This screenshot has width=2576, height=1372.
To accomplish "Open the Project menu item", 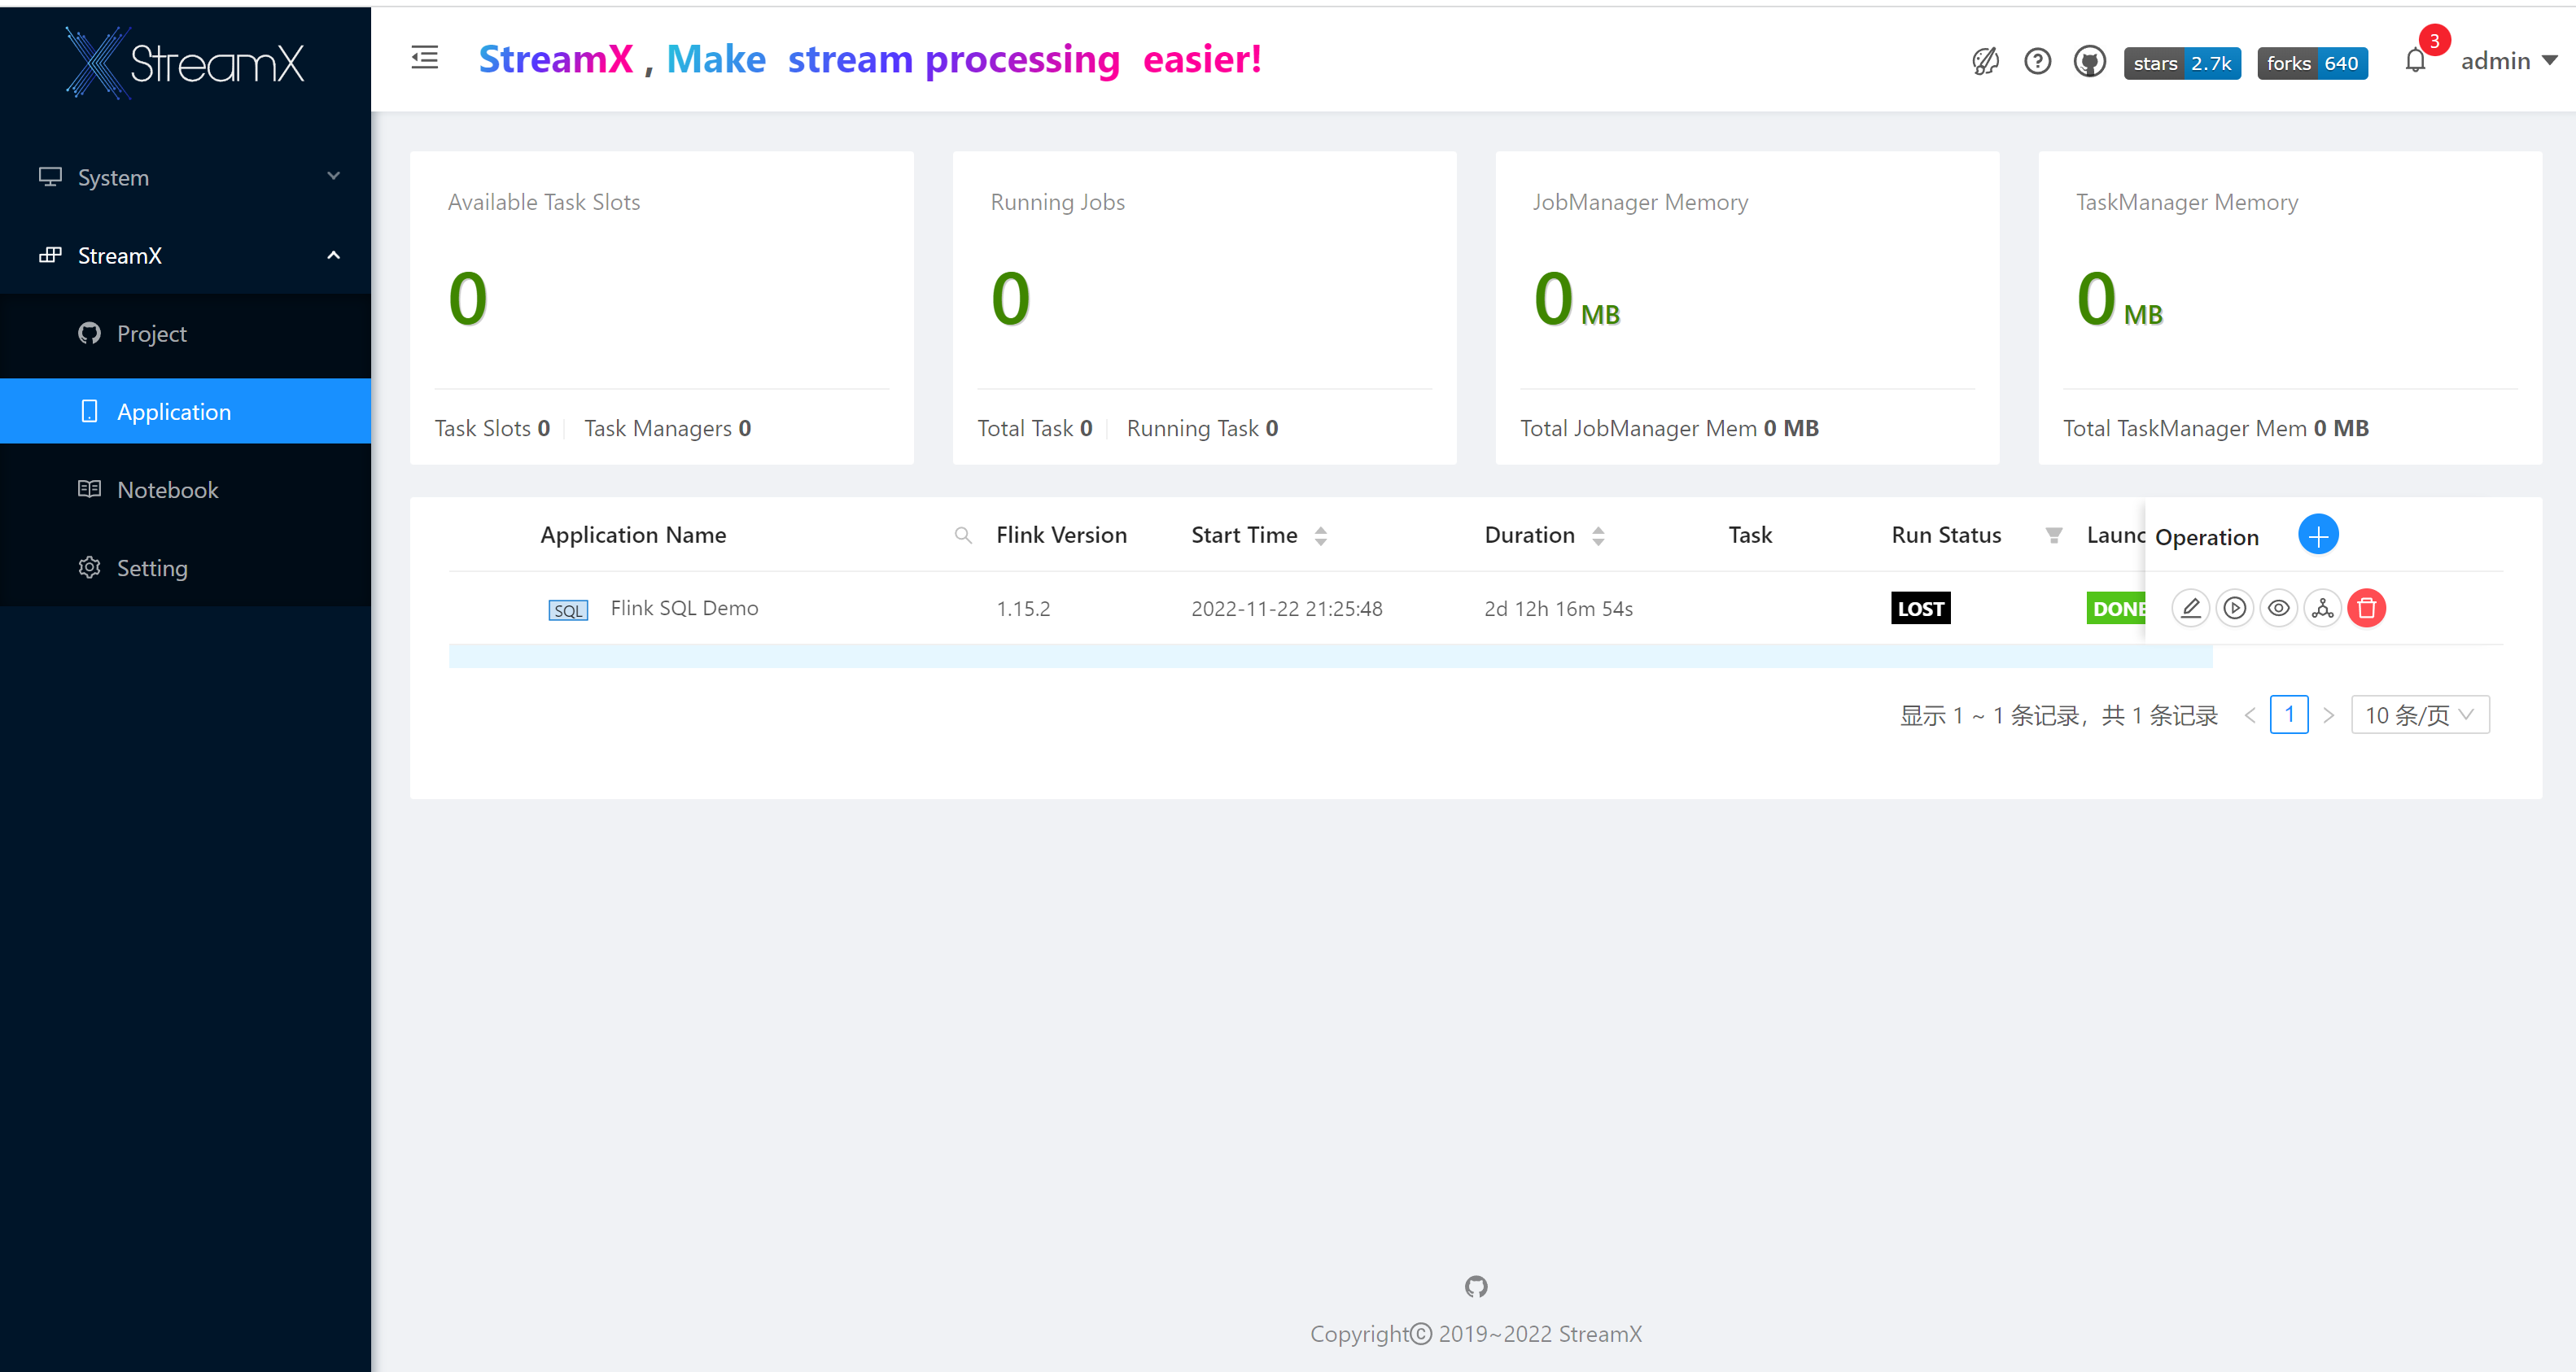I will coord(186,333).
